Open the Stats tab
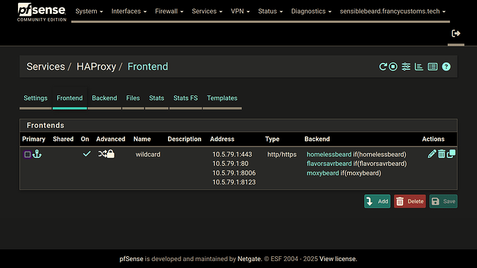 click(157, 98)
